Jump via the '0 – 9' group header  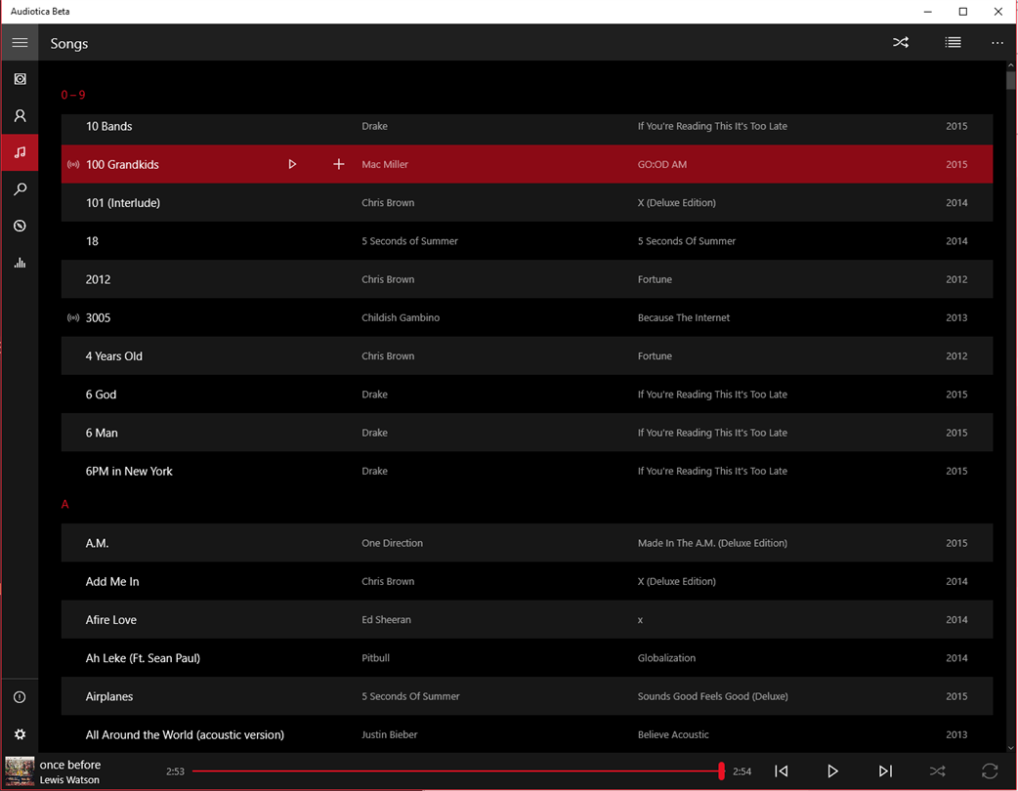(x=73, y=95)
